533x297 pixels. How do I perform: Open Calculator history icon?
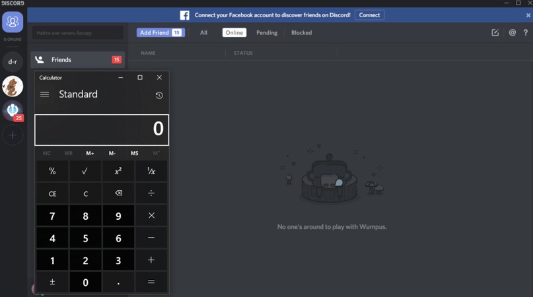click(x=159, y=96)
